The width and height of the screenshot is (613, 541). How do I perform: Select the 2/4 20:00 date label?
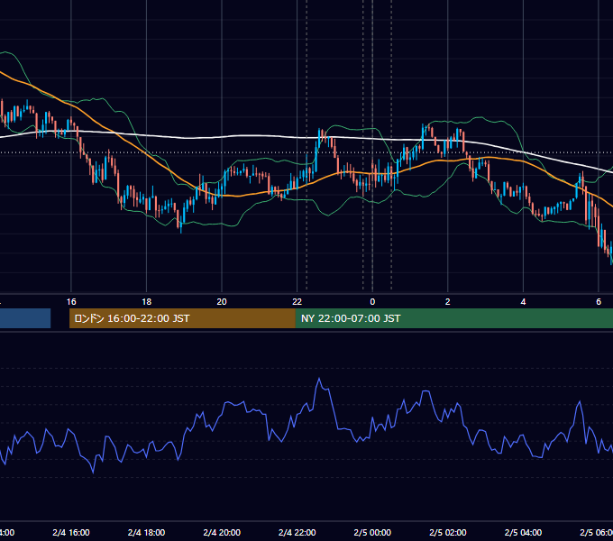222,532
